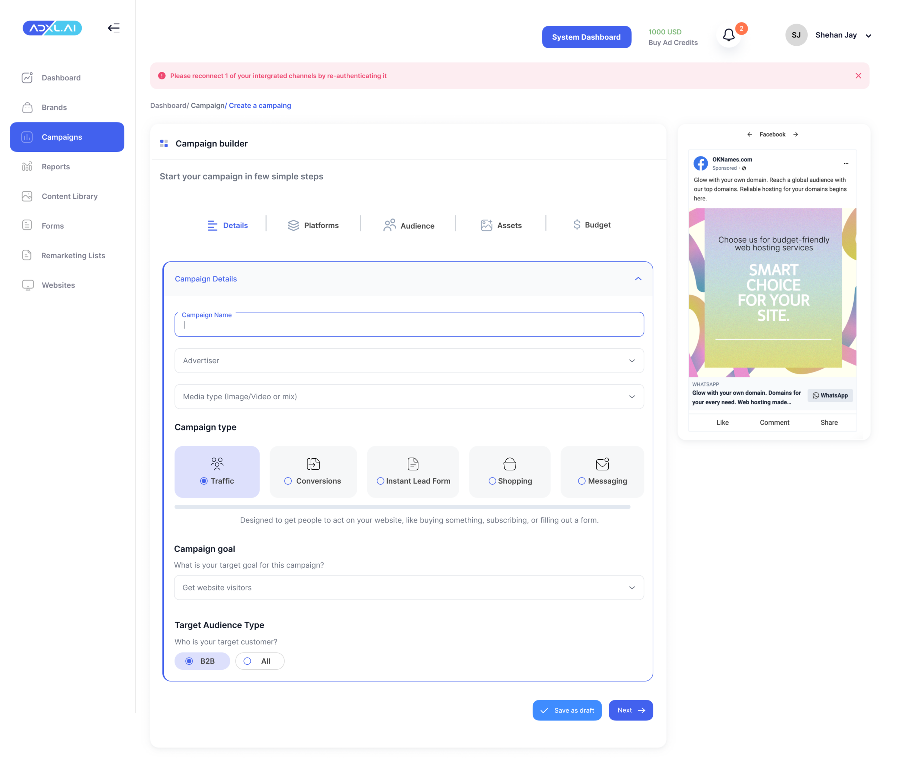This screenshot has width=914, height=764.
Task: Collapse the sidebar with the arrow icon
Action: pyautogui.click(x=114, y=28)
